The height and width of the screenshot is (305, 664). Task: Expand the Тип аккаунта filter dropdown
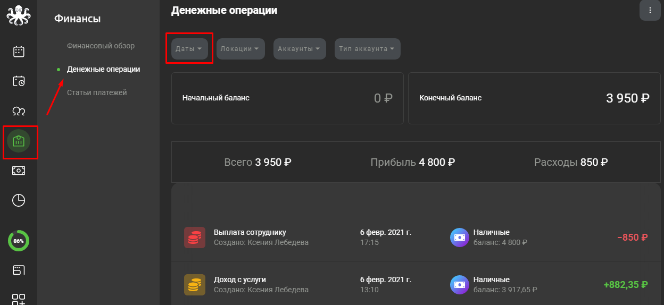(x=367, y=48)
